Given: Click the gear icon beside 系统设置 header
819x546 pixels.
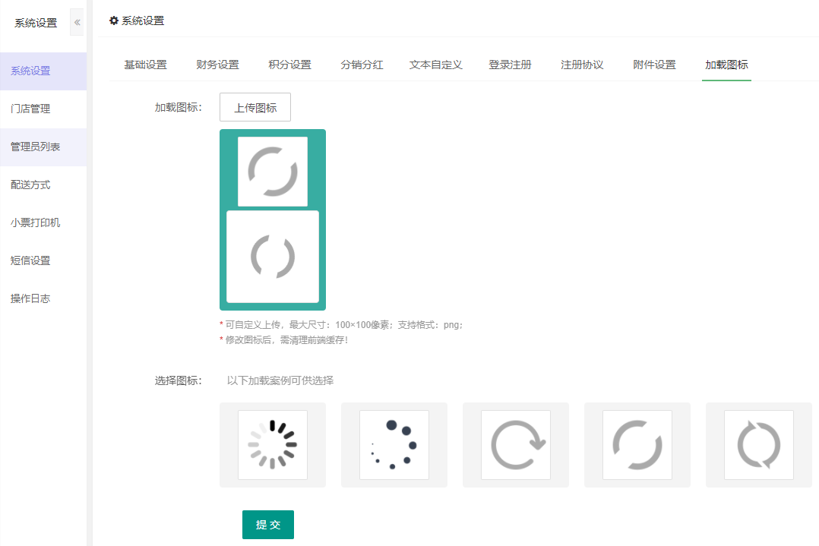Looking at the screenshot, I should coord(113,21).
